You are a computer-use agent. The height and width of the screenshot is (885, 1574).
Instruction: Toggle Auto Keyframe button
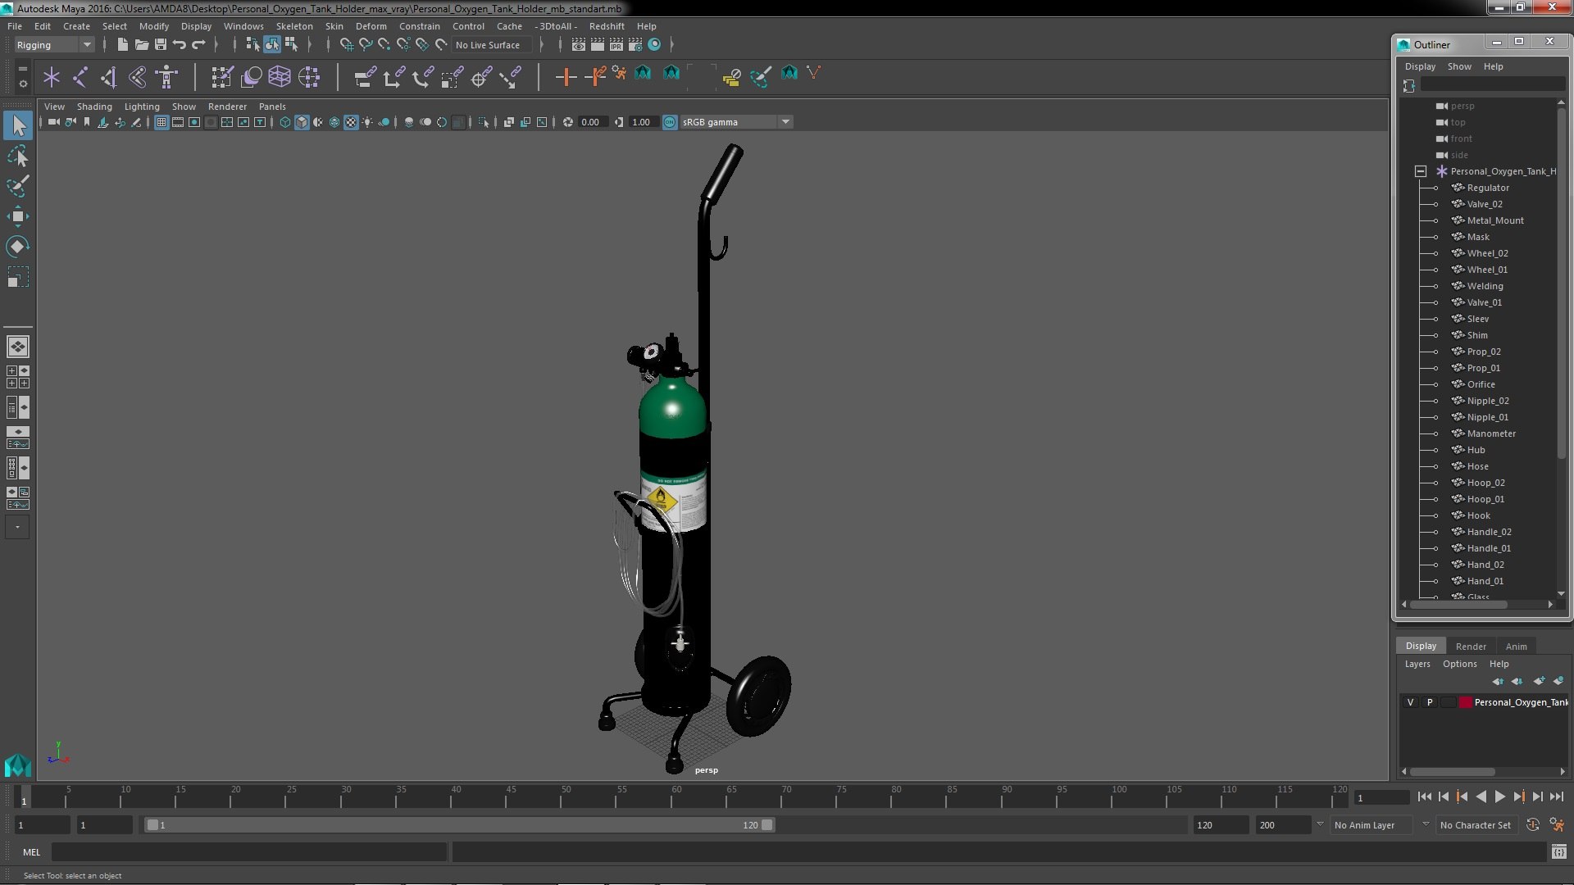tap(1533, 825)
